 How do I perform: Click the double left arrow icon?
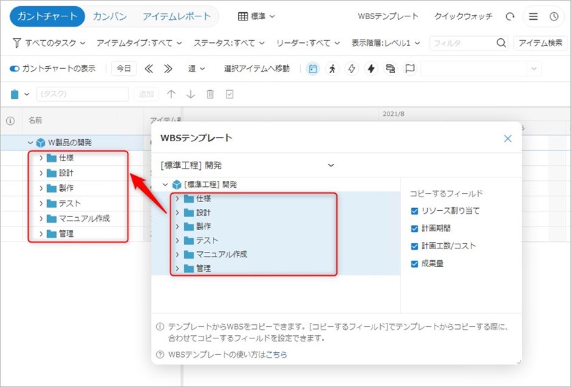(149, 68)
